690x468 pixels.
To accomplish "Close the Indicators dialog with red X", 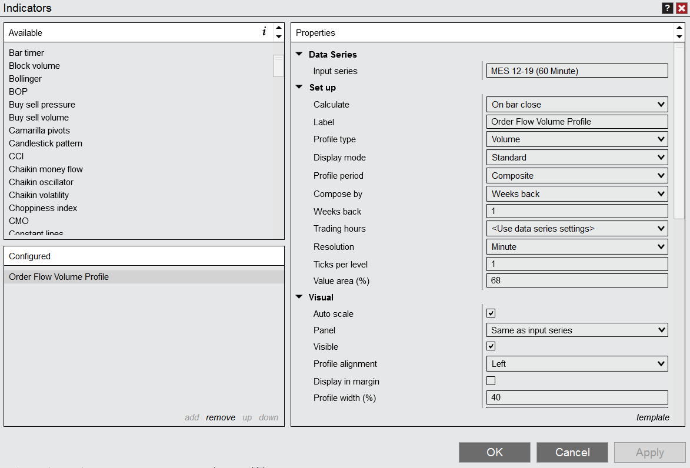I will tap(682, 8).
